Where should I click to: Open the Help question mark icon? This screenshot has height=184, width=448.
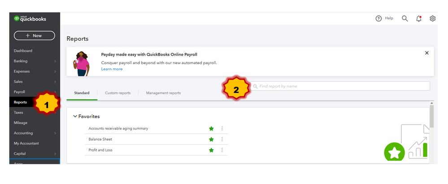pos(378,18)
